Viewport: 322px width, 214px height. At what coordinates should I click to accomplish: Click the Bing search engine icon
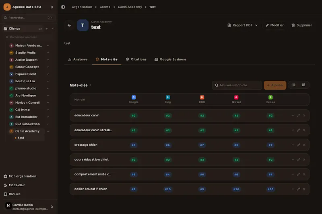(x=168, y=97)
